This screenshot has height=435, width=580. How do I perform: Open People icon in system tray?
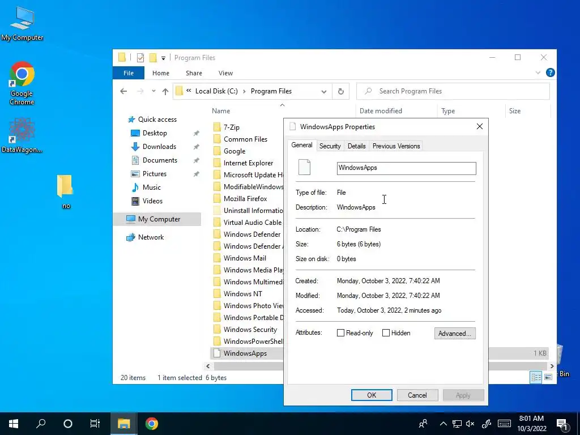click(x=423, y=424)
